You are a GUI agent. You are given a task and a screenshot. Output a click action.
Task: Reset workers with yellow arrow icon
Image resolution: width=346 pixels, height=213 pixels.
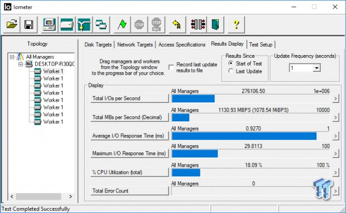pos(177,24)
